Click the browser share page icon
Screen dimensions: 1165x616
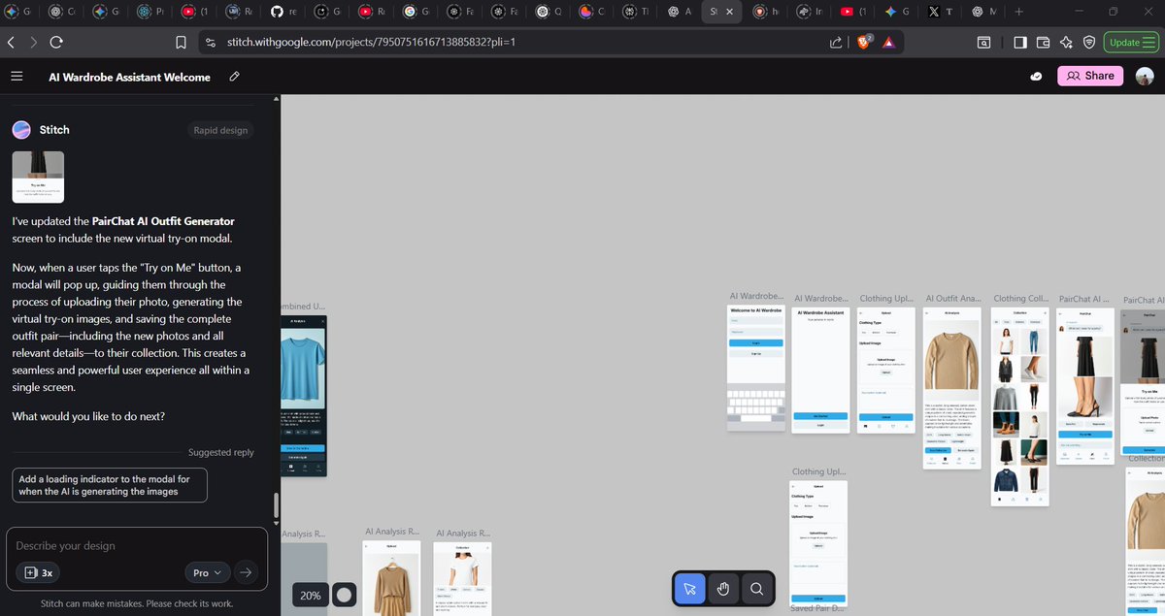pyautogui.click(x=836, y=43)
